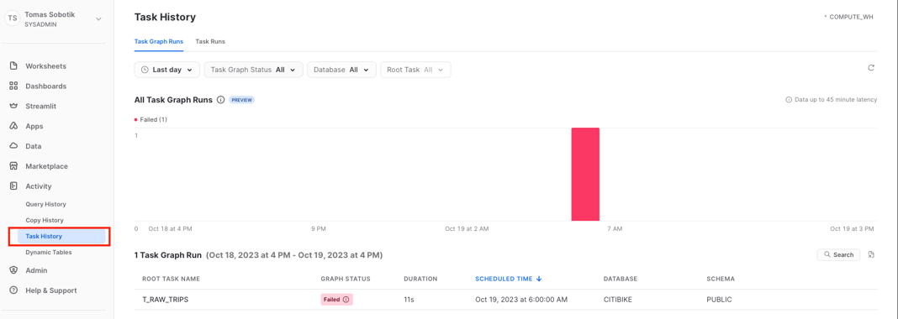Click the refresh icon beside filters
Screen dimensions: 898x319
click(871, 67)
